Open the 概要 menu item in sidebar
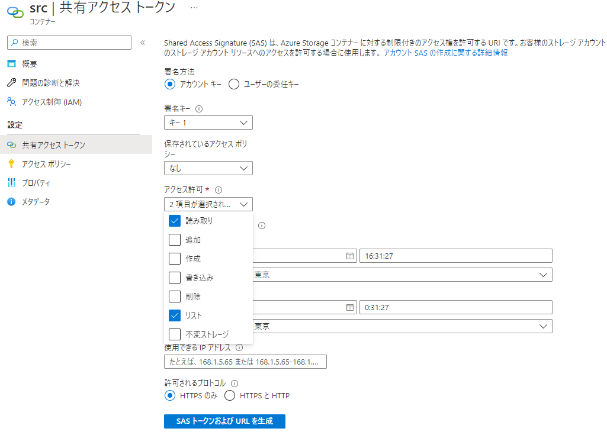Viewport: 607px width, 438px height. pyautogui.click(x=30, y=64)
